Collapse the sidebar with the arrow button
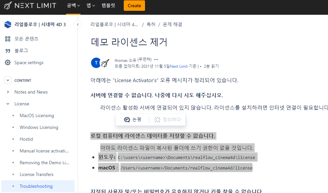Viewport: 328px width, 193px height. click(x=78, y=25)
